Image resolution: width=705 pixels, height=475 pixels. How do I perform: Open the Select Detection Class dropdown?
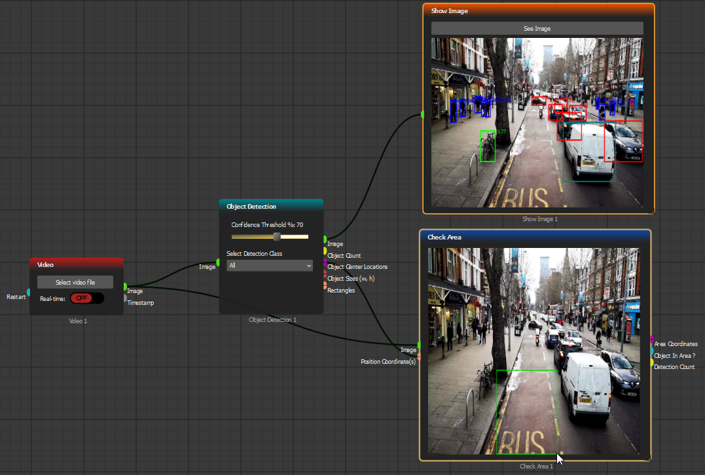(270, 266)
